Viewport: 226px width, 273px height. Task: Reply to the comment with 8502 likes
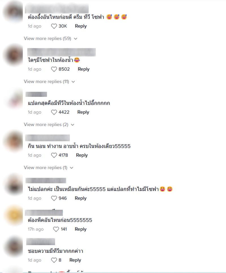[84, 69]
